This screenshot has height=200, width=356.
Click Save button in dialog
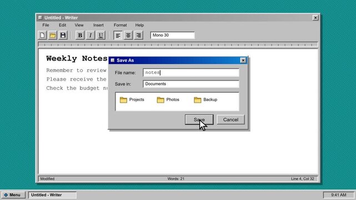pos(199,119)
